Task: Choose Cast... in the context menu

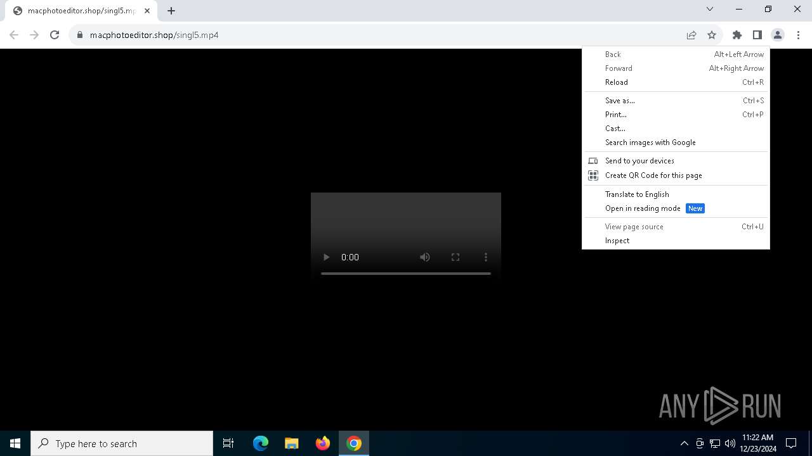Action: (x=676, y=129)
